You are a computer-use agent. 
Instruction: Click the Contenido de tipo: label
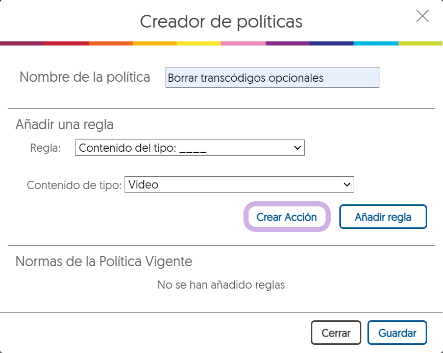[x=75, y=185]
